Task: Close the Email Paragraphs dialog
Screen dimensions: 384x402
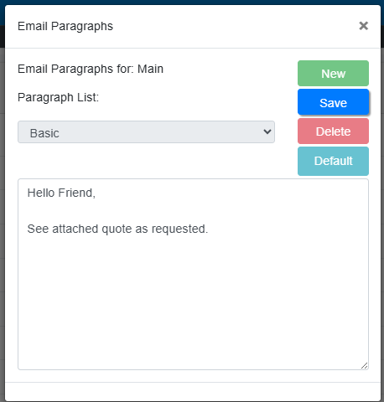Action: 363,26
